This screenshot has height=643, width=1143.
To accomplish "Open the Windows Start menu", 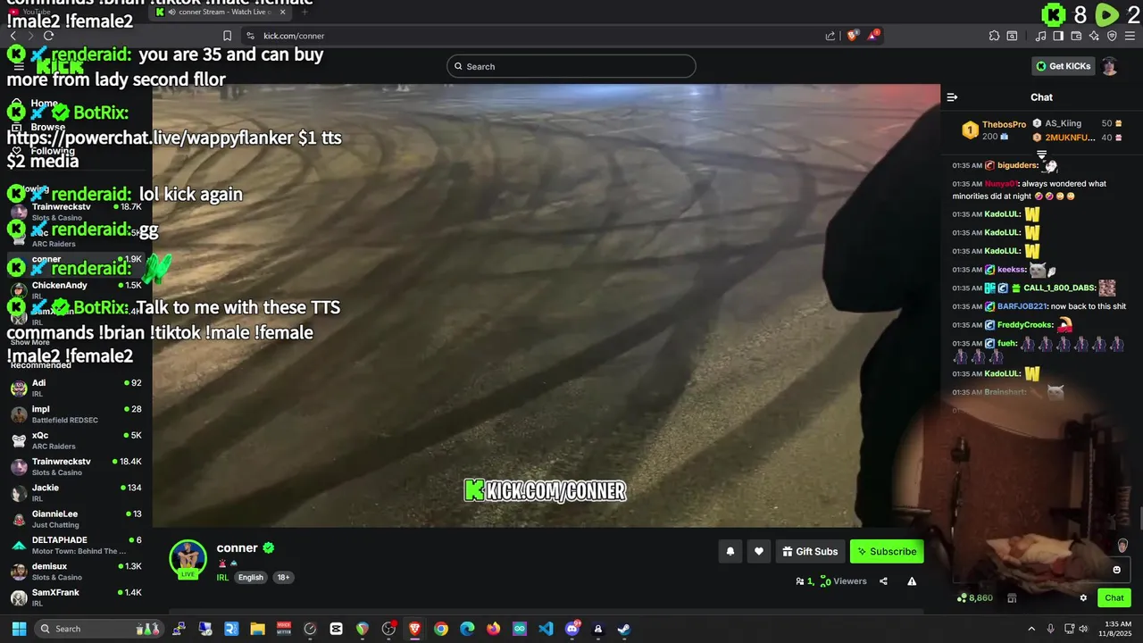I will [19, 629].
